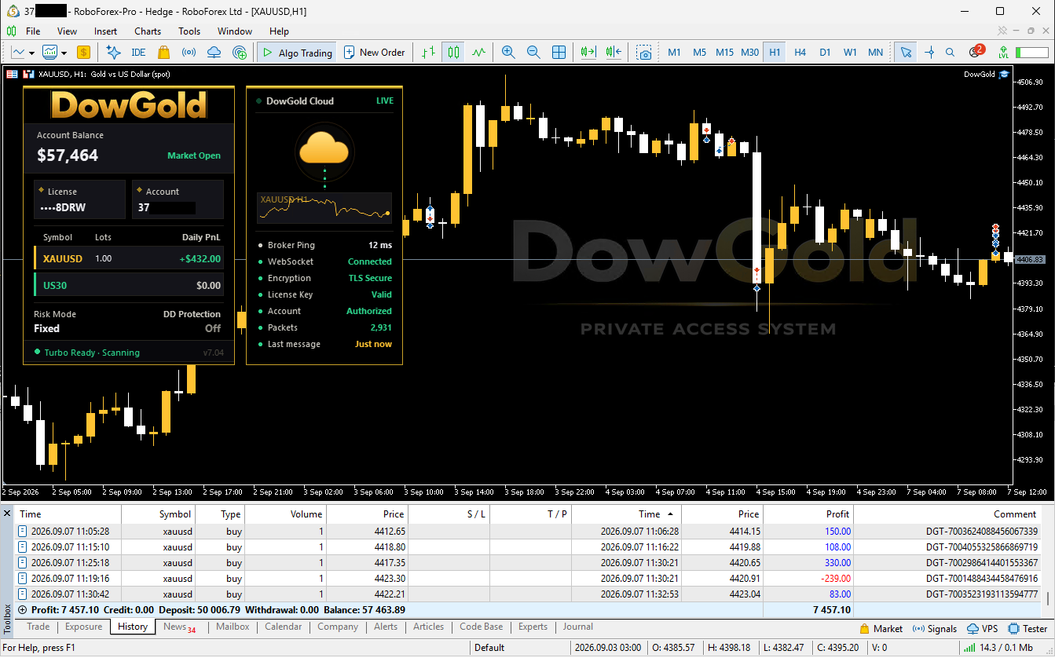Viewport: 1055px width, 658px height.
Task: Switch chart to bar chart type
Action: tap(428, 53)
